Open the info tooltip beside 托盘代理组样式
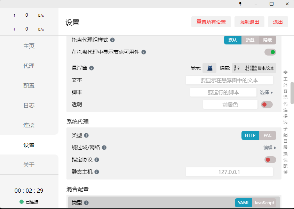Viewport: 294px width, 209px height. (x=112, y=40)
